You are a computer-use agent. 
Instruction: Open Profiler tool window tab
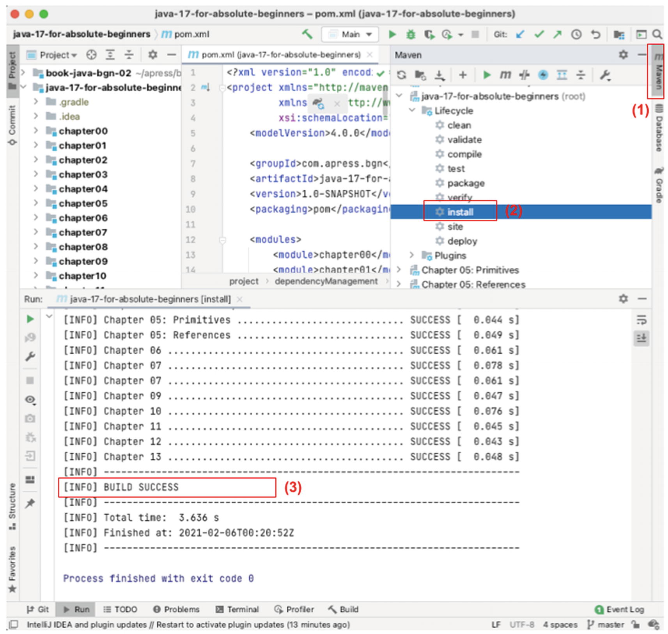[x=294, y=609]
